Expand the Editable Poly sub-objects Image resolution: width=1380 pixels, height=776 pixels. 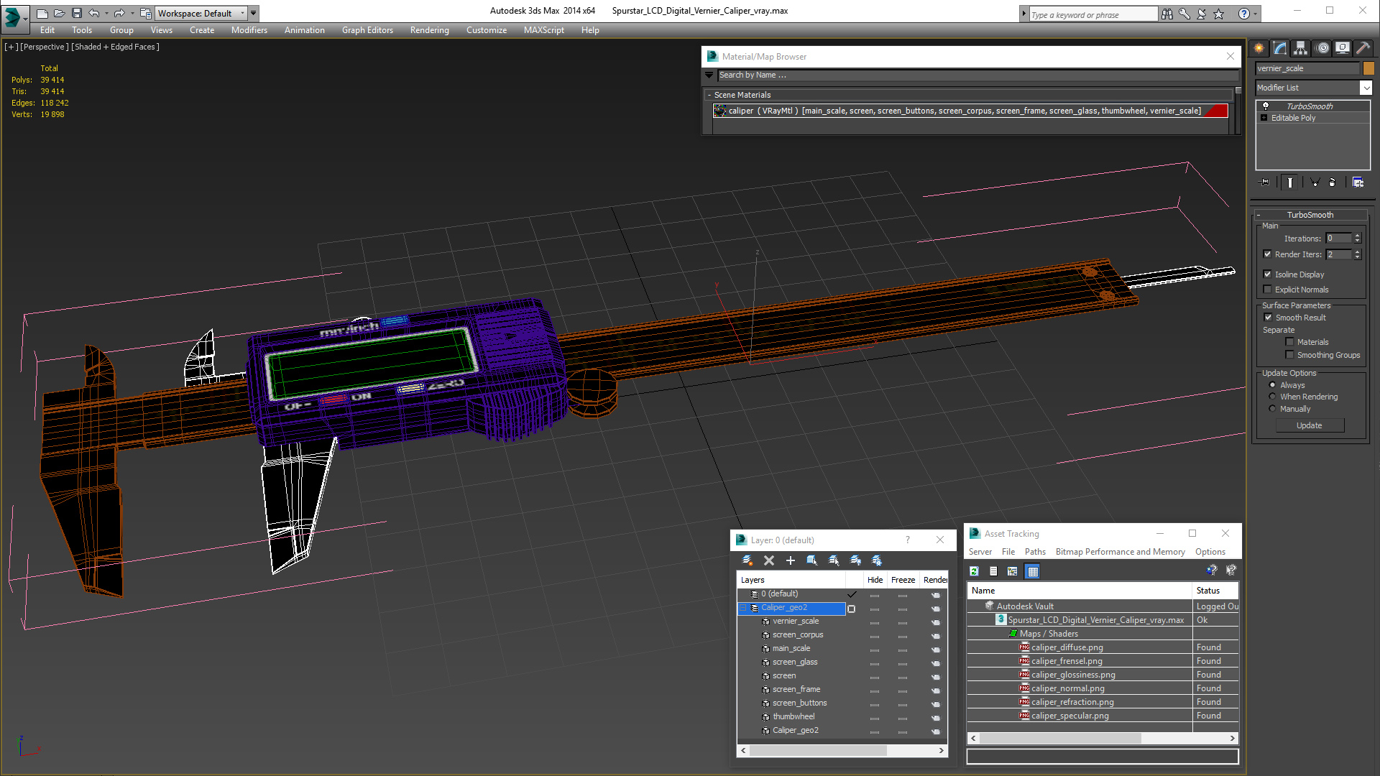click(x=1264, y=118)
